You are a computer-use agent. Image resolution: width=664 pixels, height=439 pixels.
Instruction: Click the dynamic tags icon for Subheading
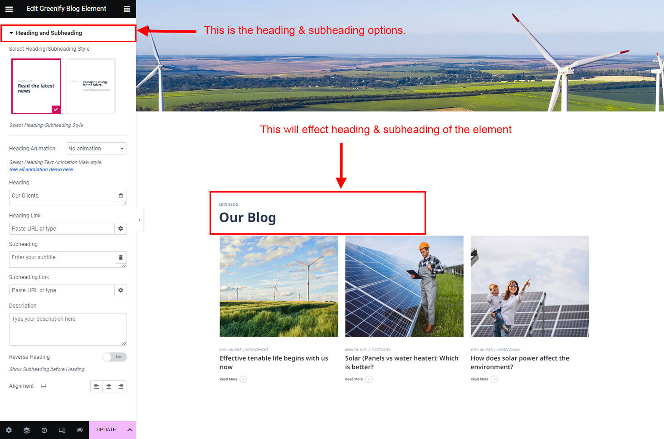tap(121, 257)
